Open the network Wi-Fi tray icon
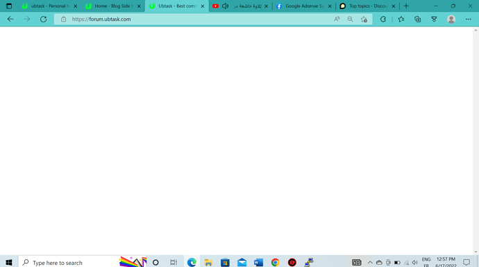479x267 pixels. (406, 262)
